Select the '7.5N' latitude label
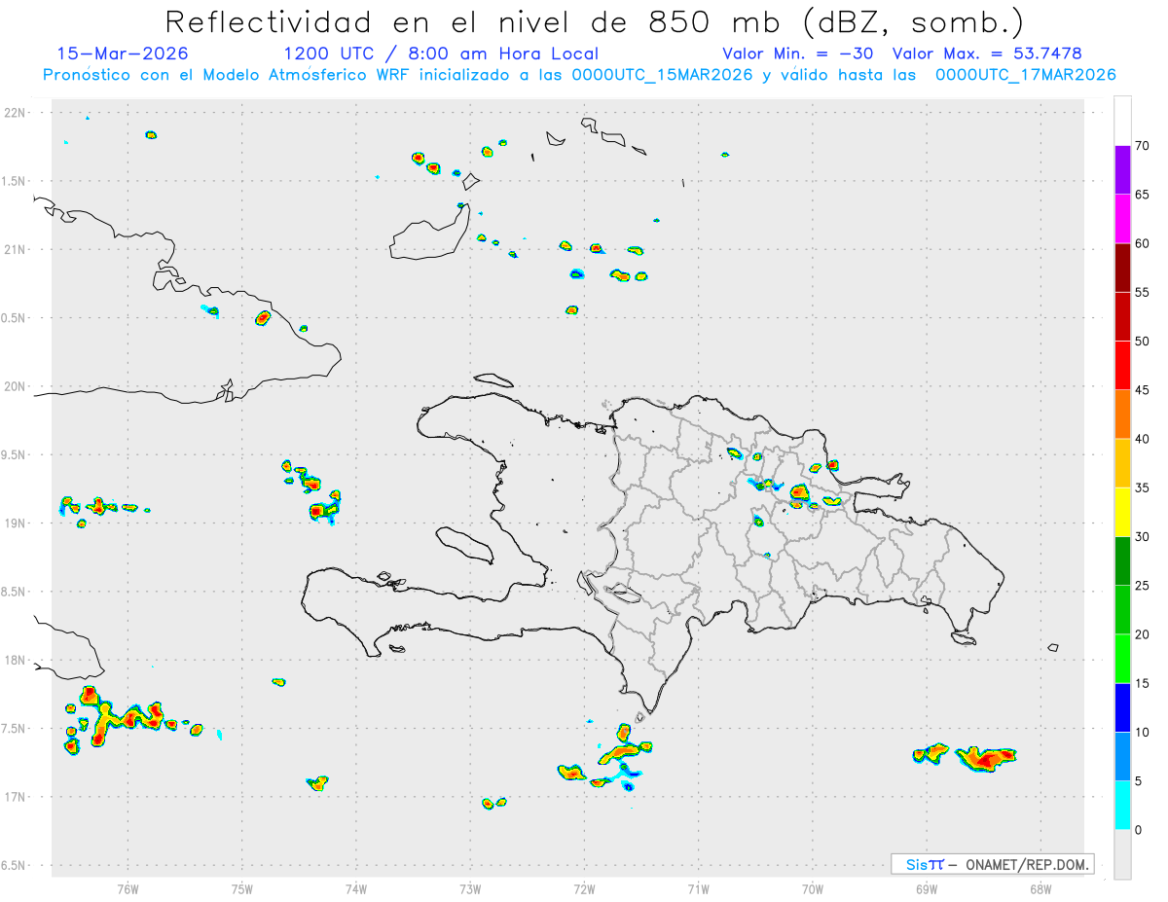The height and width of the screenshot is (902, 1168). click(15, 729)
